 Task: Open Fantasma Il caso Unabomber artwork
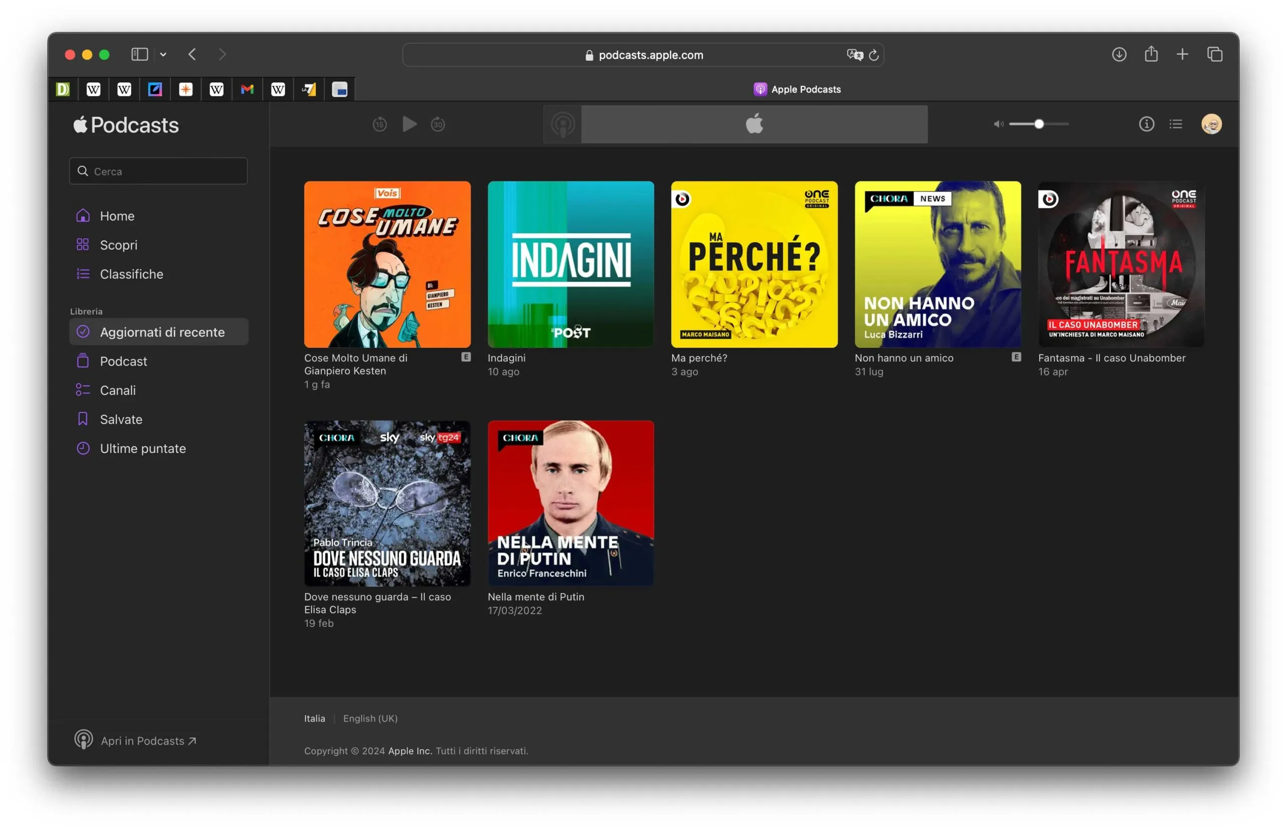(1121, 264)
